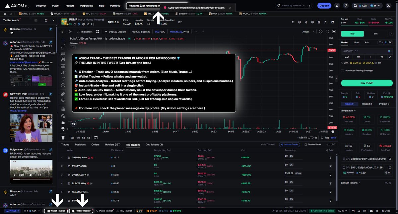Toggle Instant Trade mode
This screenshot has width=398, height=214.
click(290, 144)
